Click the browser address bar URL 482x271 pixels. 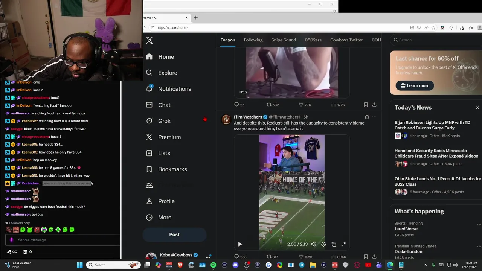[x=172, y=28]
